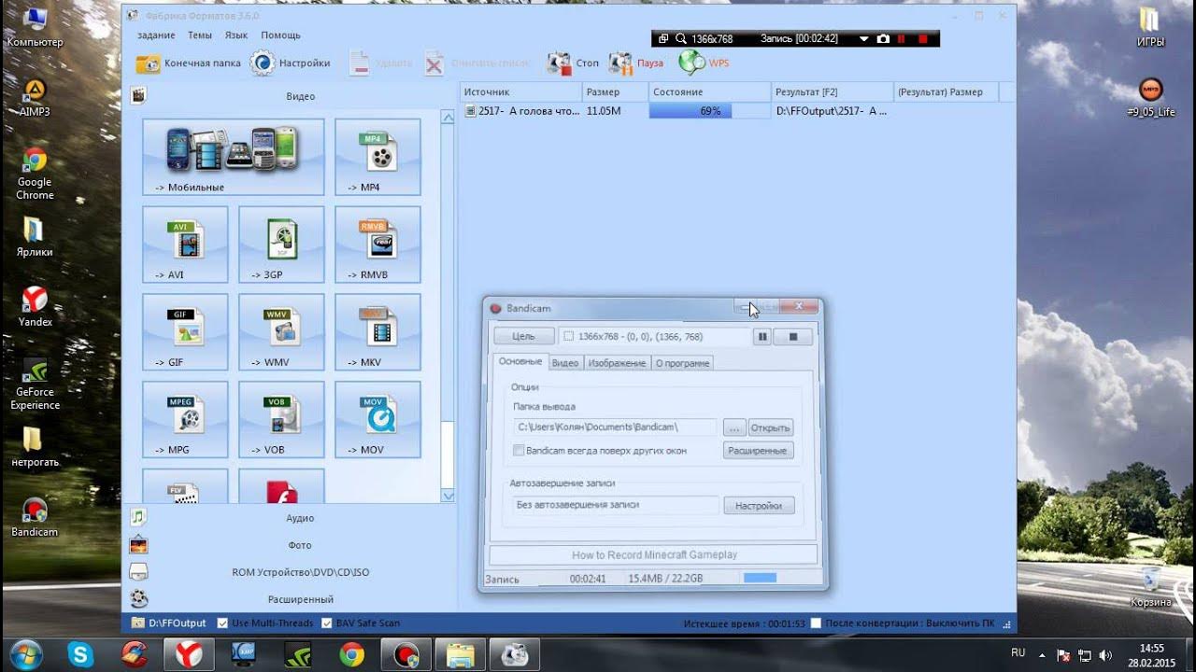1196x672 pixels.
Task: Open Google Chrome desktop shortcut
Action: click(x=35, y=174)
